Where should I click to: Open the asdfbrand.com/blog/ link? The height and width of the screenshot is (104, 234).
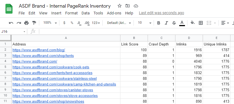click(x=39, y=50)
